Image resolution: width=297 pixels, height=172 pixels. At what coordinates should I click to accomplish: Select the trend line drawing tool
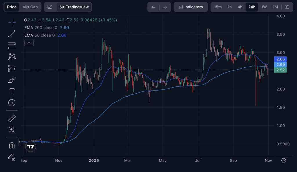pos(12,34)
